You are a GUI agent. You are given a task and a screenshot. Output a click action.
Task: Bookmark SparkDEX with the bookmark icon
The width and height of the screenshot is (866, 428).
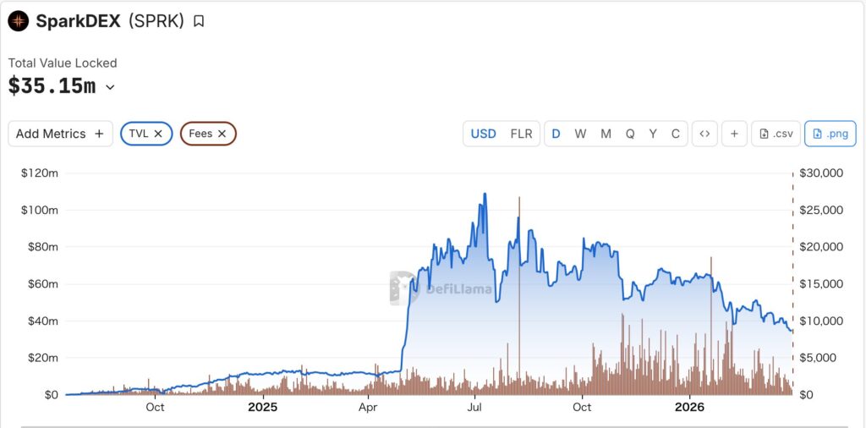pos(199,21)
